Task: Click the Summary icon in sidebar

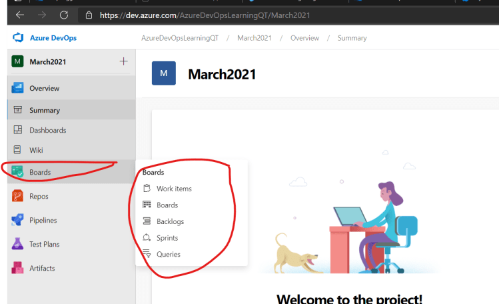Action: (x=18, y=110)
